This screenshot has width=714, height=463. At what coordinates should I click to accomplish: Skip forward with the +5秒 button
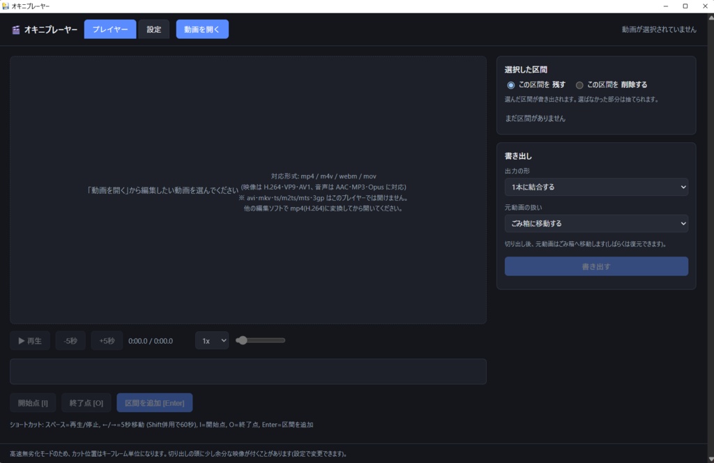[x=107, y=340]
